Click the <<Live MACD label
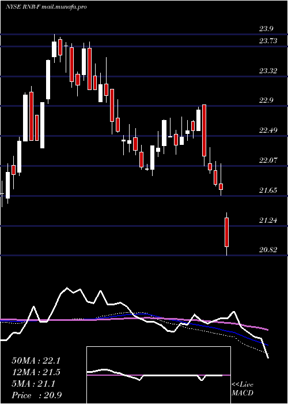The width and height of the screenshot is (288, 404). 242,389
